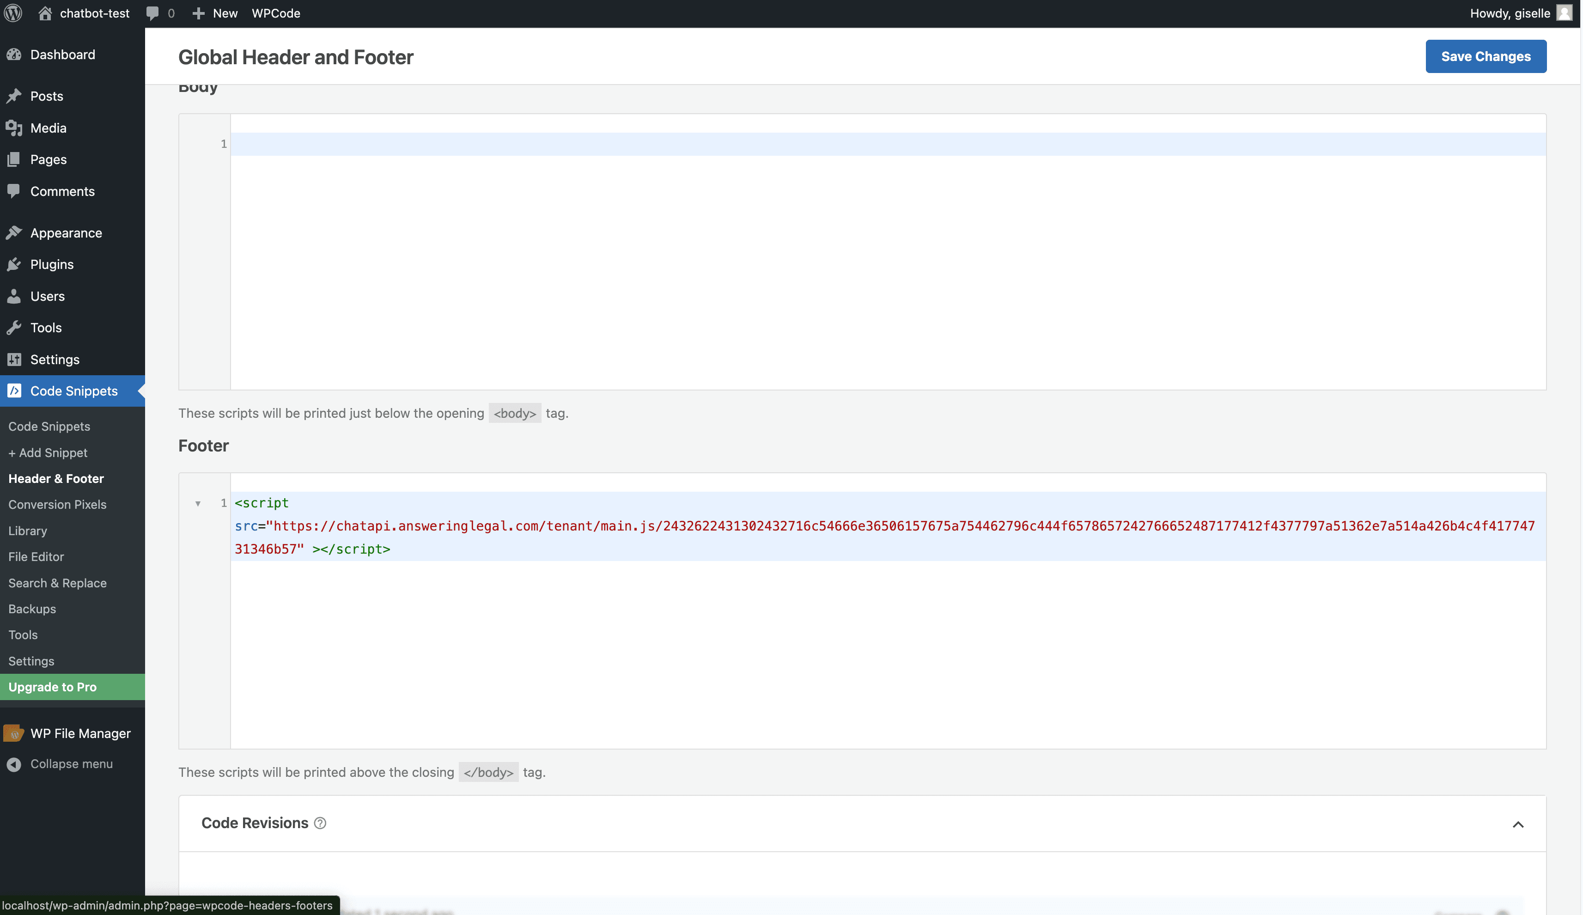Open the Media library icon
Image resolution: width=1583 pixels, height=915 pixels.
click(x=14, y=128)
